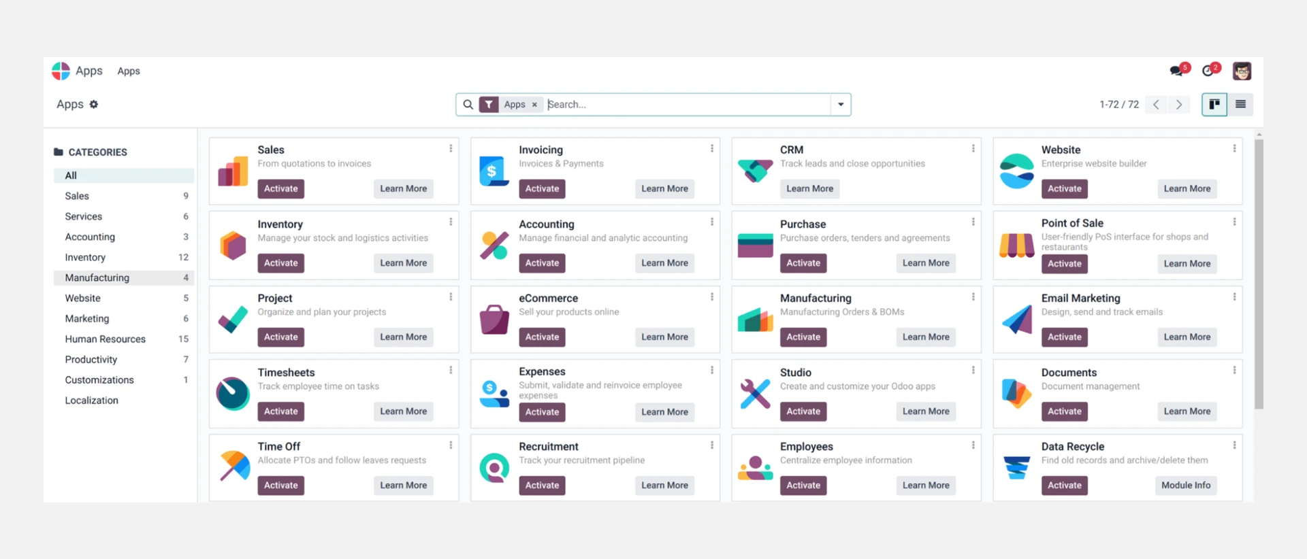The image size is (1307, 559).
Task: Click the 1-72 / 72 pager counter
Action: 1119,105
